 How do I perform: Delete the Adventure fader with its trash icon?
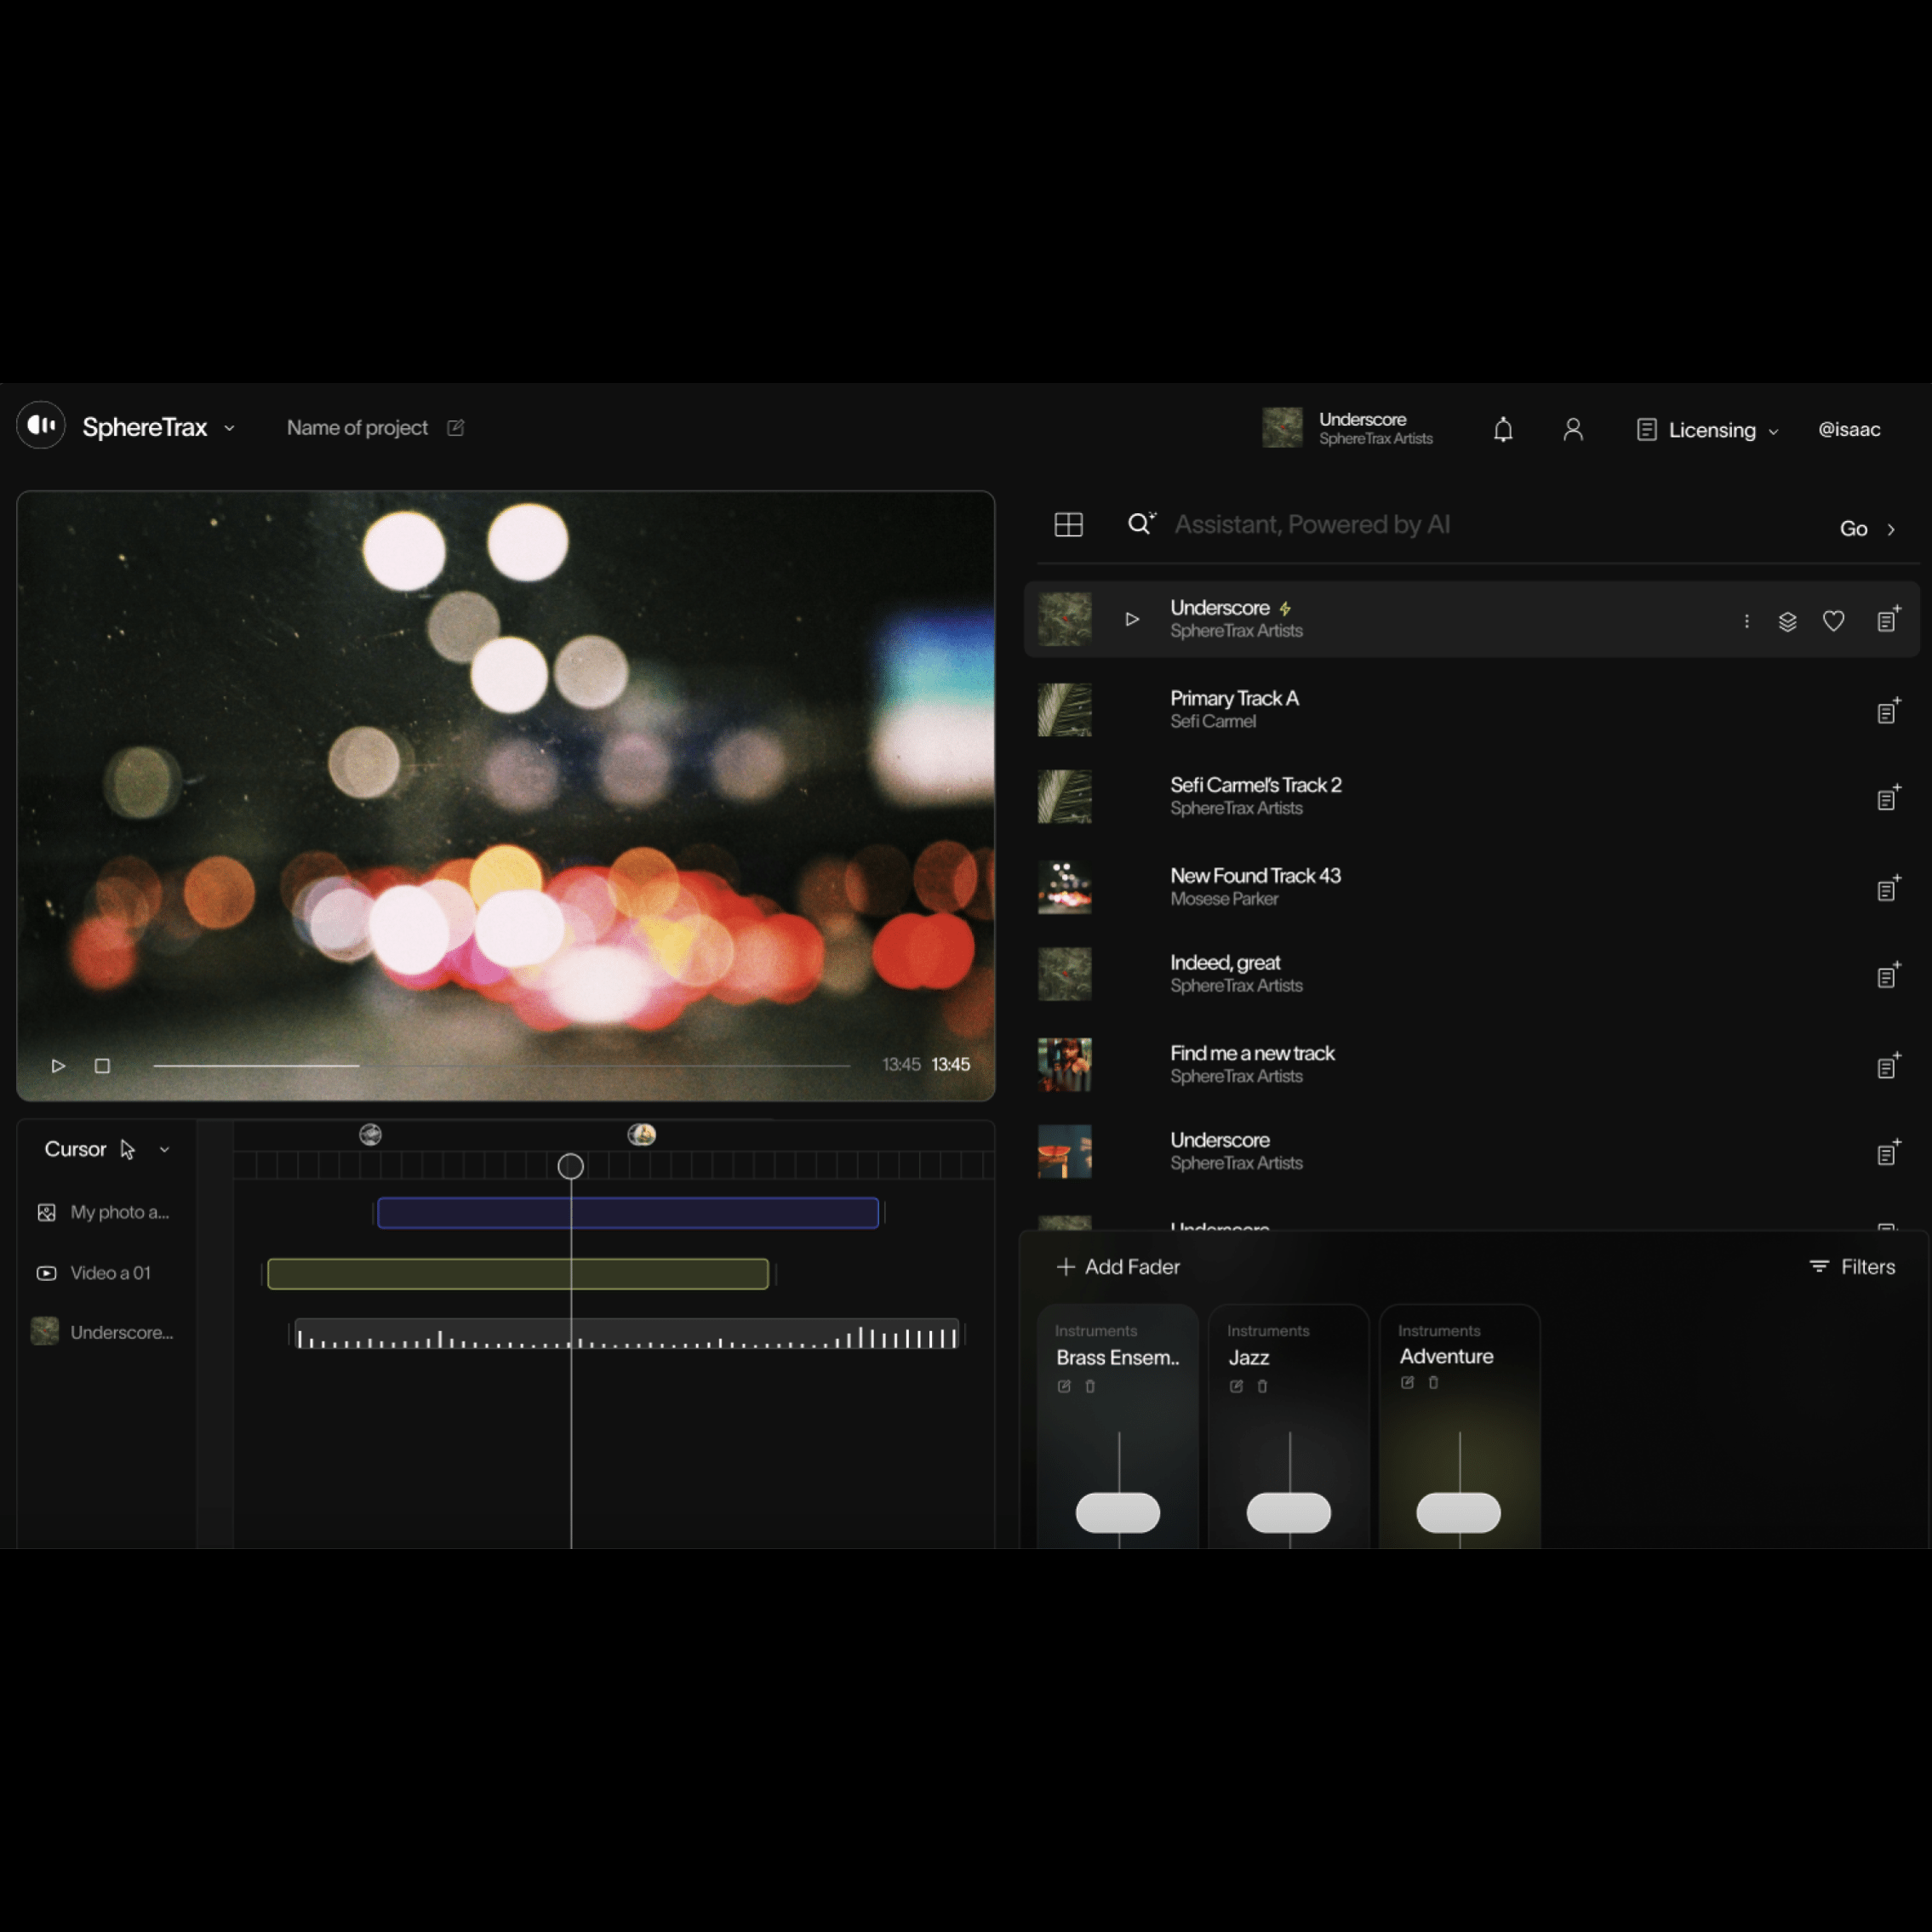1432,1384
